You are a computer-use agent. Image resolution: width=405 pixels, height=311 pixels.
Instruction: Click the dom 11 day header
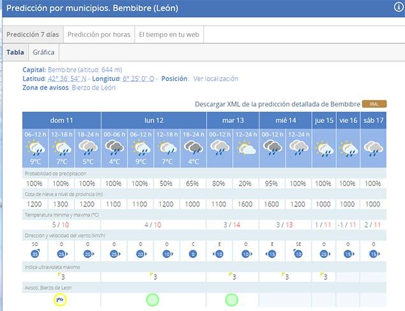[x=61, y=120]
